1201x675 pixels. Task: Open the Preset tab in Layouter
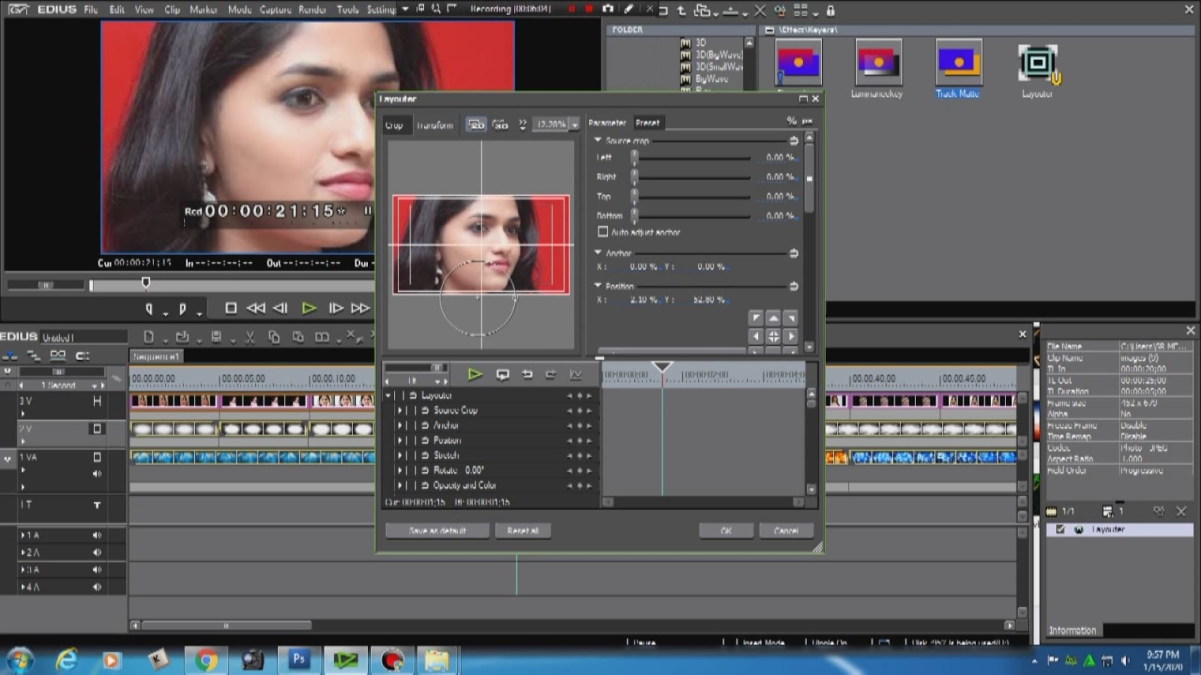coord(647,123)
